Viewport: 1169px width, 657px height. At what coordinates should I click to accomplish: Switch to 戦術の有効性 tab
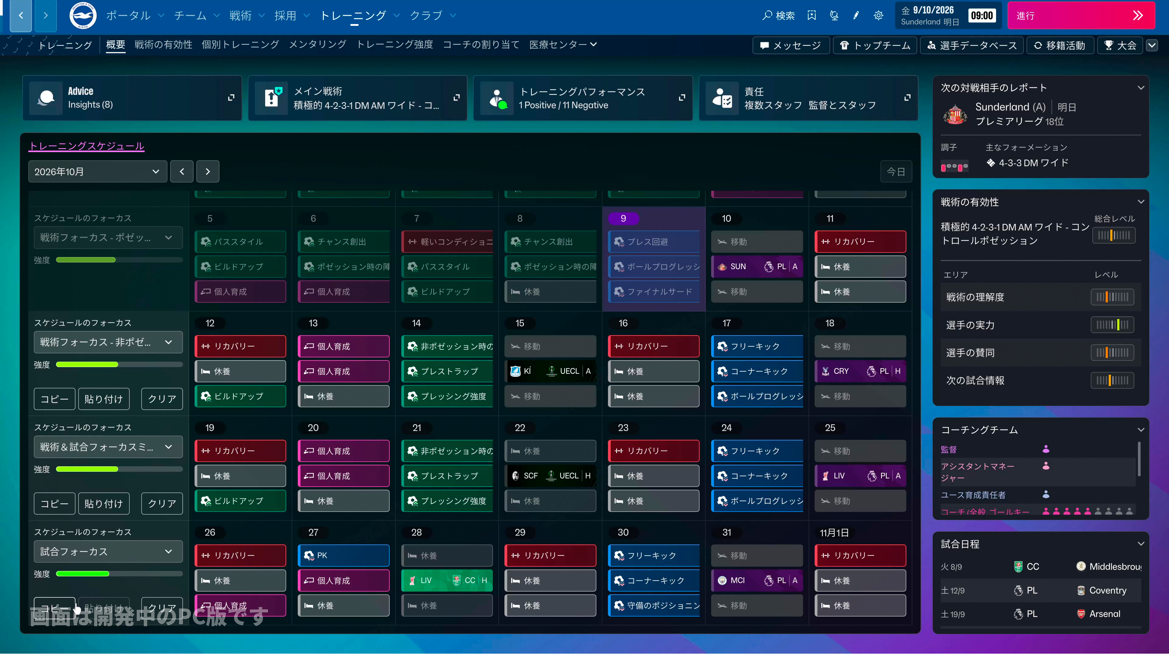[x=163, y=44]
